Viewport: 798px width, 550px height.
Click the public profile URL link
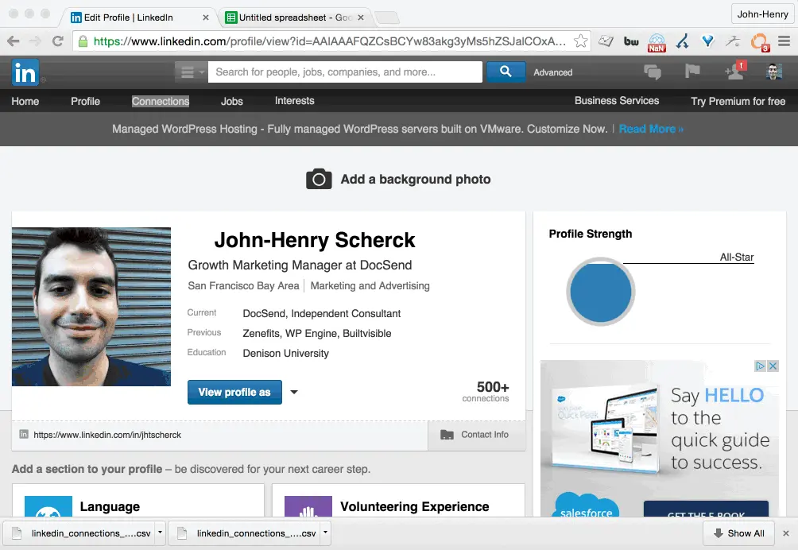point(107,435)
